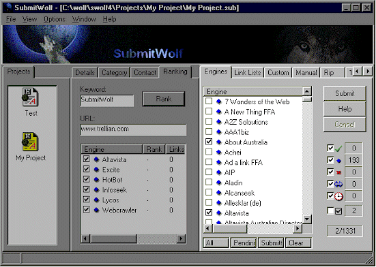Click the All filter button
Screen dimensions: 376x267
click(216, 243)
